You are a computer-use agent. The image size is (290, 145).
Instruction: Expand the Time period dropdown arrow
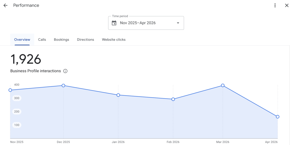point(178,23)
